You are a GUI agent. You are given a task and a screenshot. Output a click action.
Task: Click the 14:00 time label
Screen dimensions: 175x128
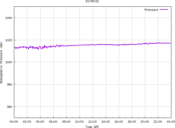point(106,122)
